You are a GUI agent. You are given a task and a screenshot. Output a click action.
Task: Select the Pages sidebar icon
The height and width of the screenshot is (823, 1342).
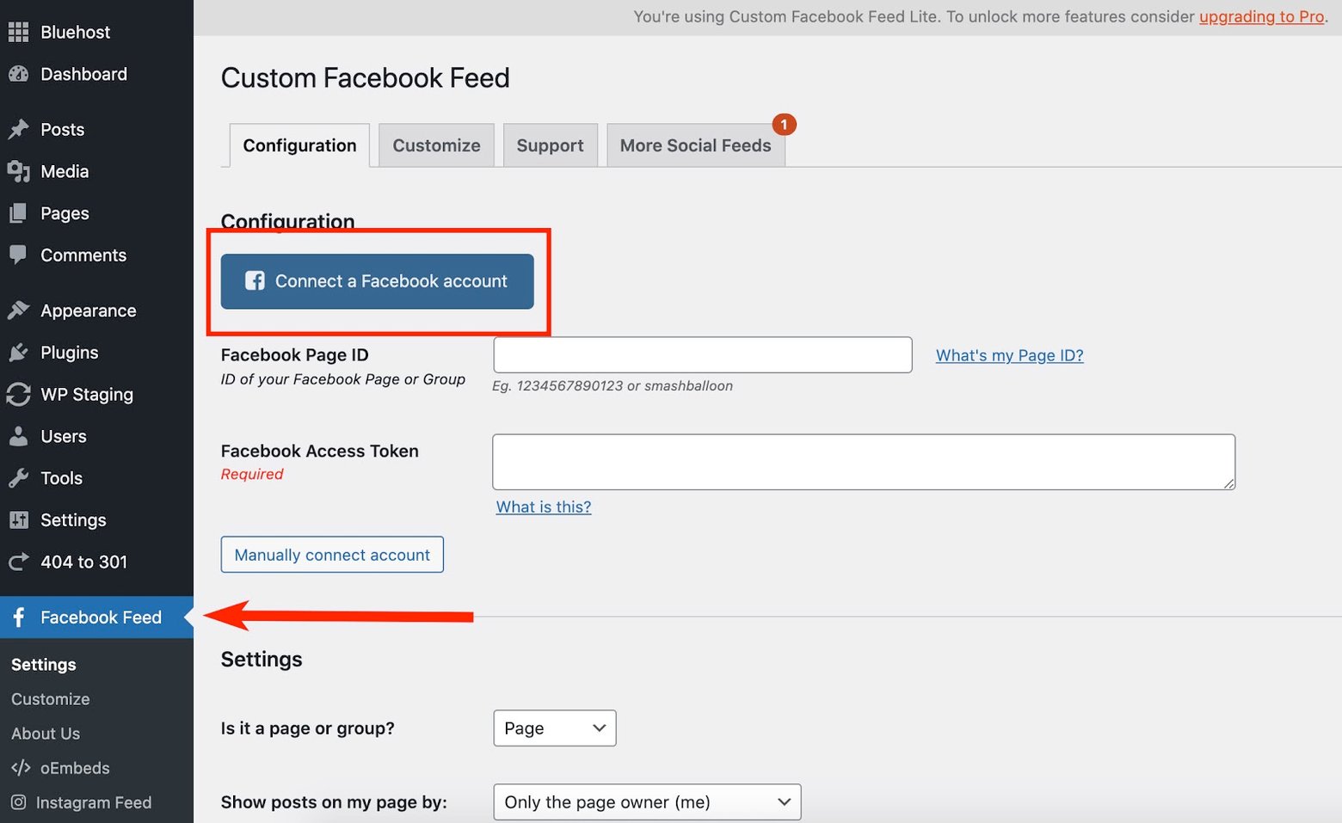[x=19, y=213]
